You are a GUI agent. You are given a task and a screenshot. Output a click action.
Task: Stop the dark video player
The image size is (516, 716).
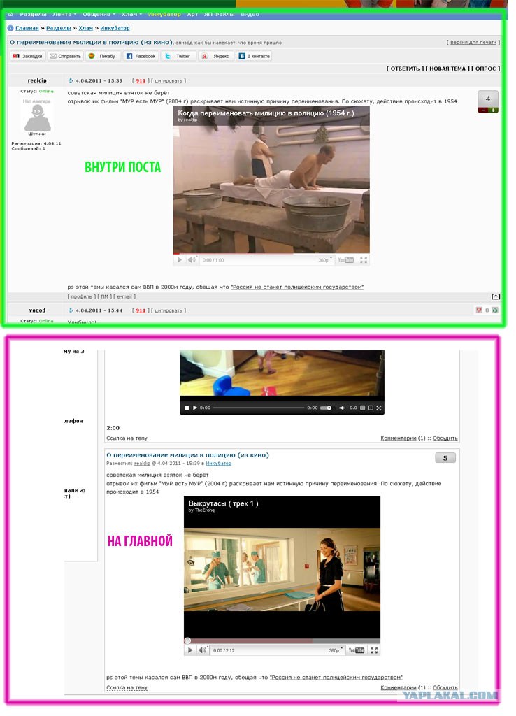(x=186, y=408)
